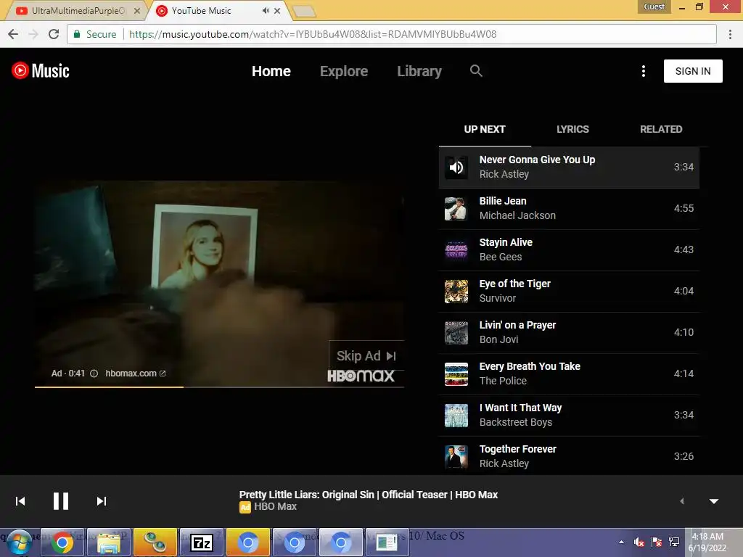Select Billie Jean album thumbnail

[x=456, y=208]
